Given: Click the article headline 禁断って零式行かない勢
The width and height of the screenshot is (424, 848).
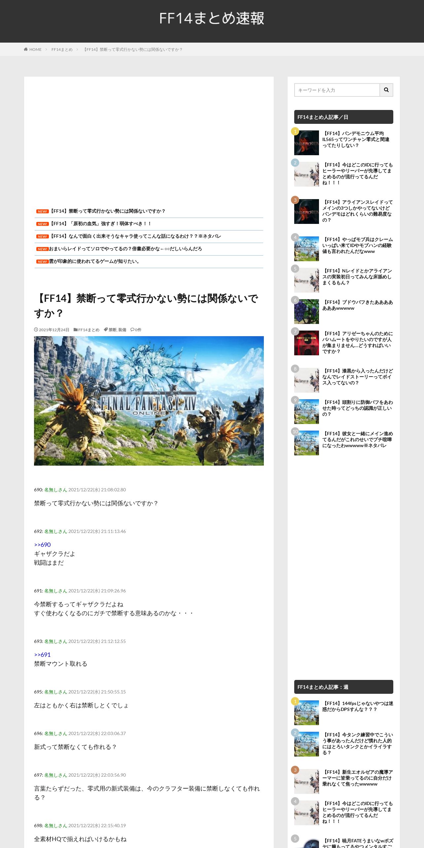Looking at the screenshot, I should point(146,306).
